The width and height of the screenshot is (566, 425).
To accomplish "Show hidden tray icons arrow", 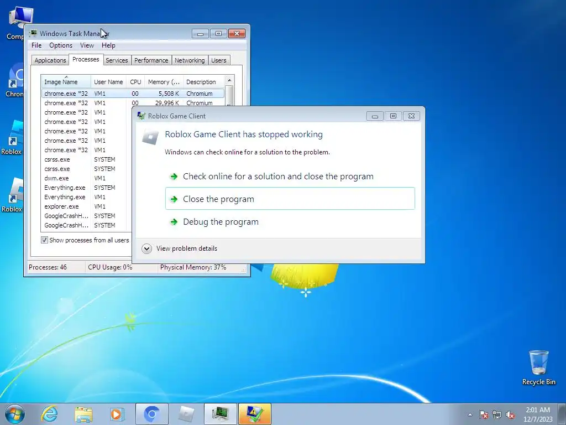I will pyautogui.click(x=470, y=414).
